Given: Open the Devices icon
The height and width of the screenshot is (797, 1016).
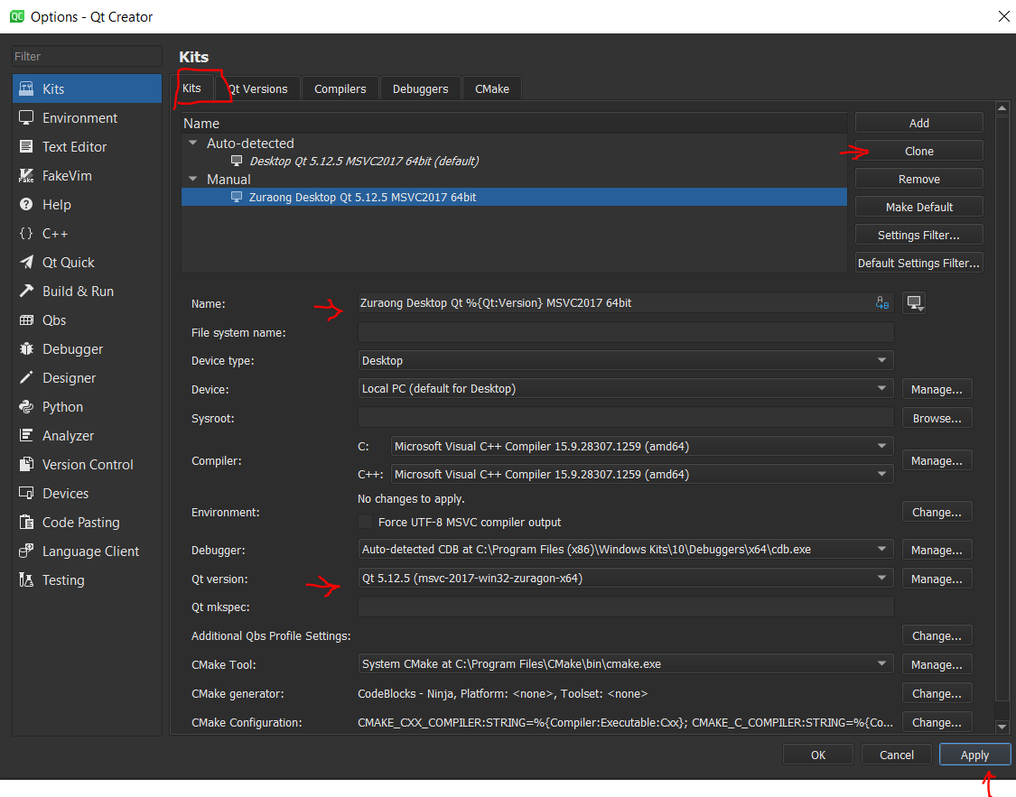Looking at the screenshot, I should point(26,494).
